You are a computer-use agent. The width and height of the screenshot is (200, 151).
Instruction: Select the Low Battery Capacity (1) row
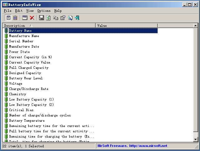[81, 100]
